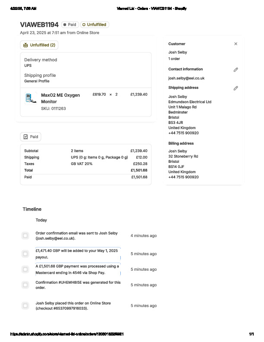This screenshot has height=342, width=264.
Task: Check the box for Mastercard payment processed event
Action: coord(25,269)
